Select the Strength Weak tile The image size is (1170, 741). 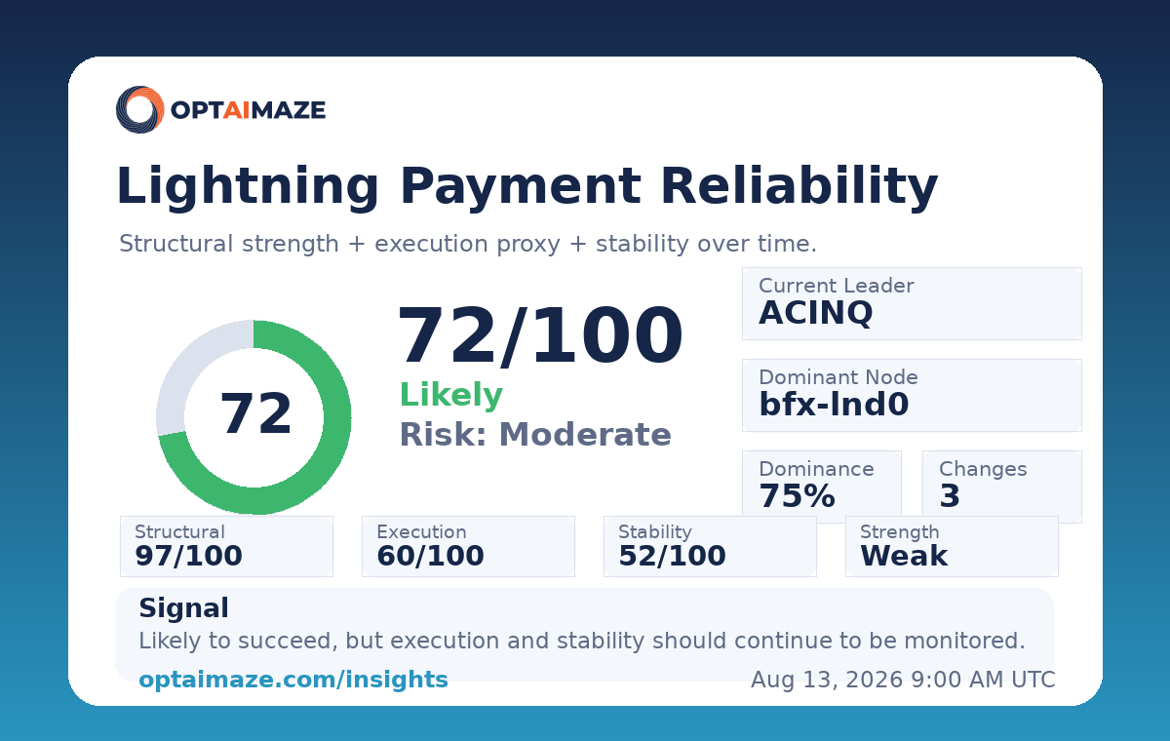pyautogui.click(x=952, y=546)
